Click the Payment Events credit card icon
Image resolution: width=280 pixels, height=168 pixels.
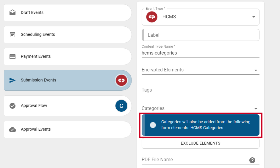[12, 57]
